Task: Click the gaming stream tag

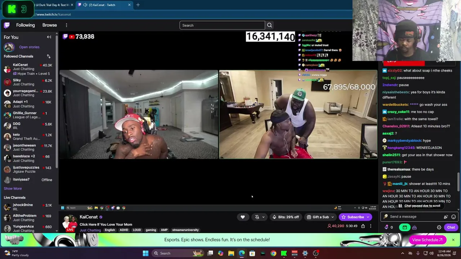Action: point(151,230)
